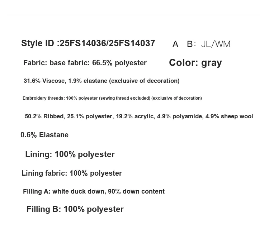Click the "Color: gray" label
Screen dimensions: 269x228
click(195, 63)
